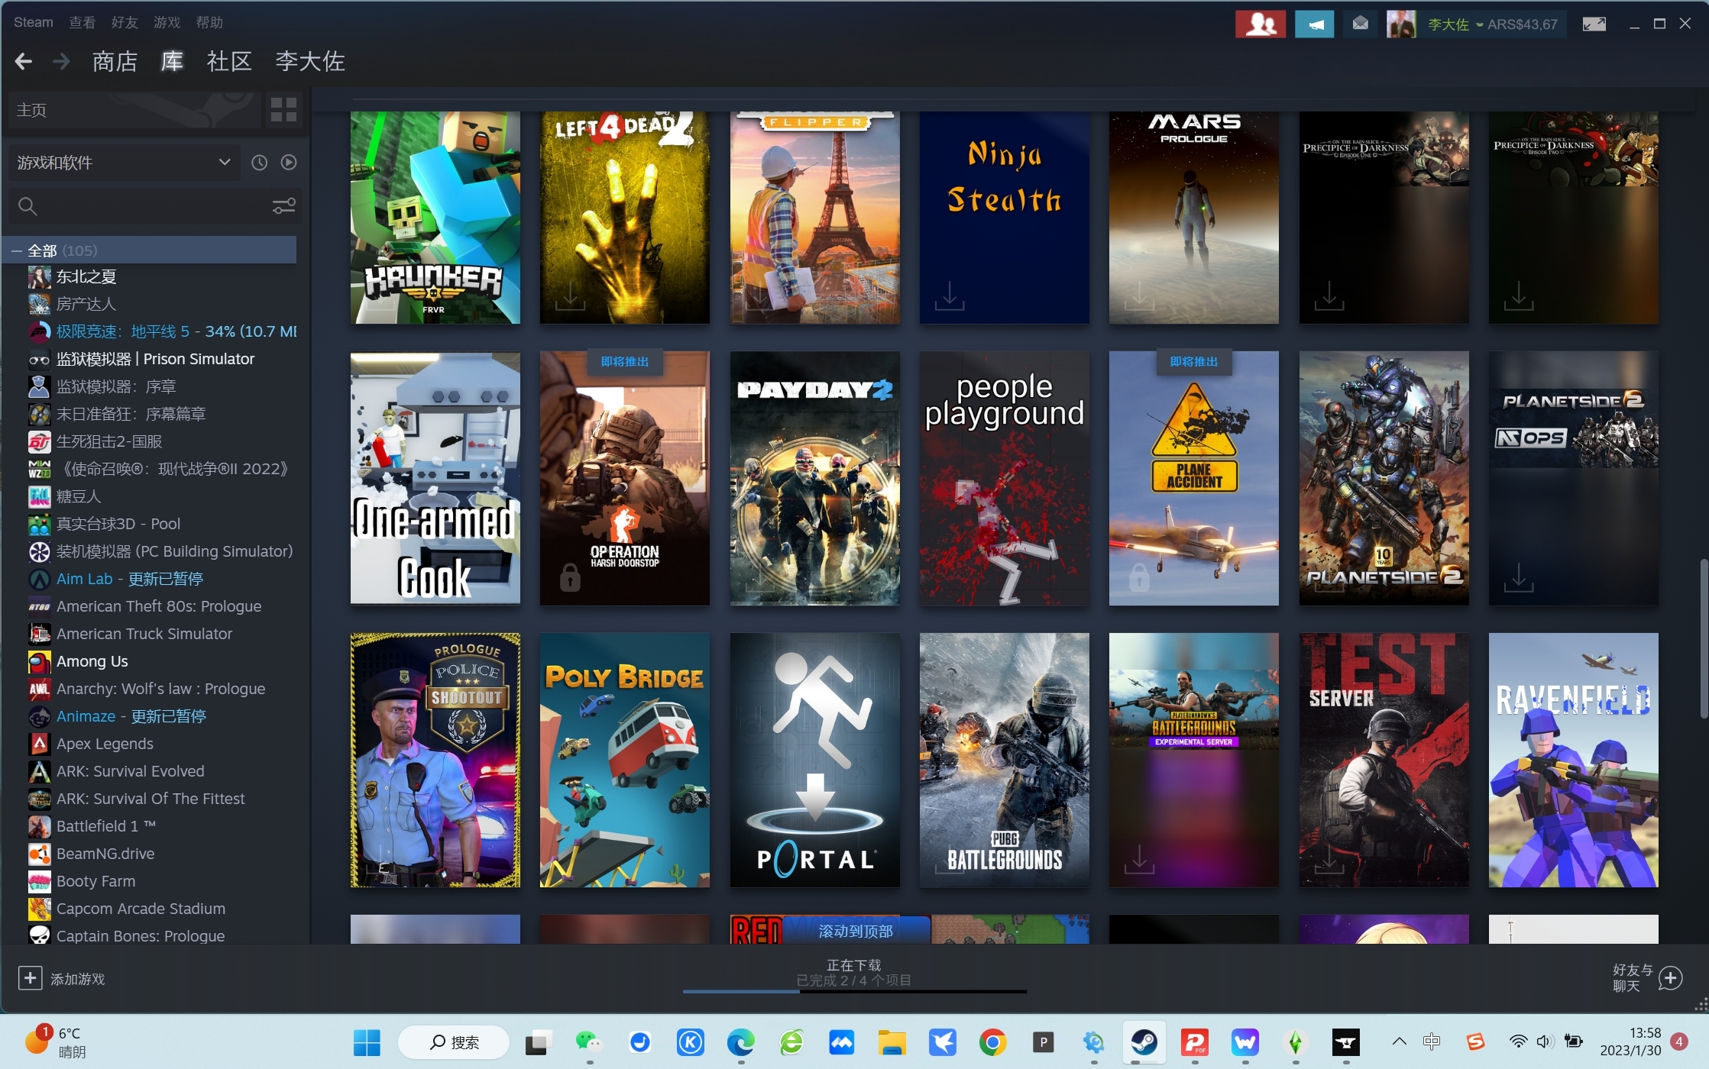
Task: Go forward with the right arrow
Action: (x=61, y=62)
